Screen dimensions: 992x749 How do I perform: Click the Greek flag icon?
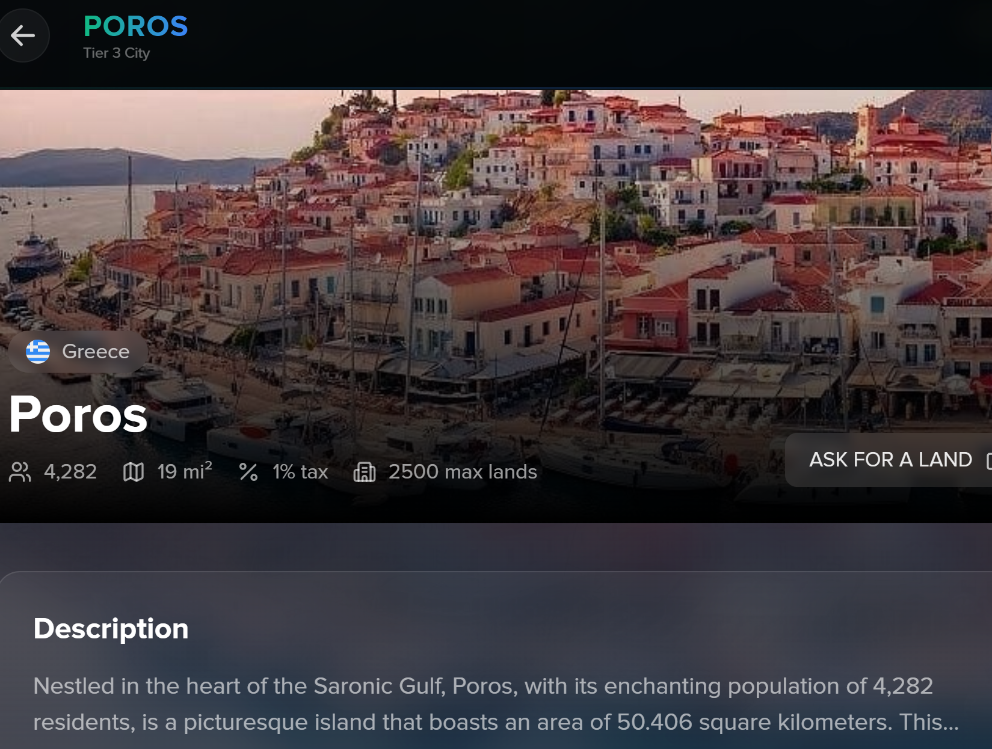38,352
